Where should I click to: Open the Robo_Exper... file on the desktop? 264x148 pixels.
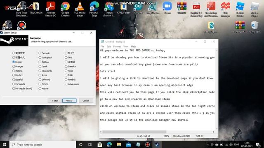tap(211, 27)
